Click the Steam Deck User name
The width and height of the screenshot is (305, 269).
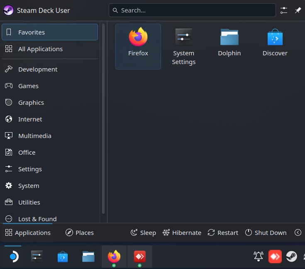[x=44, y=10]
